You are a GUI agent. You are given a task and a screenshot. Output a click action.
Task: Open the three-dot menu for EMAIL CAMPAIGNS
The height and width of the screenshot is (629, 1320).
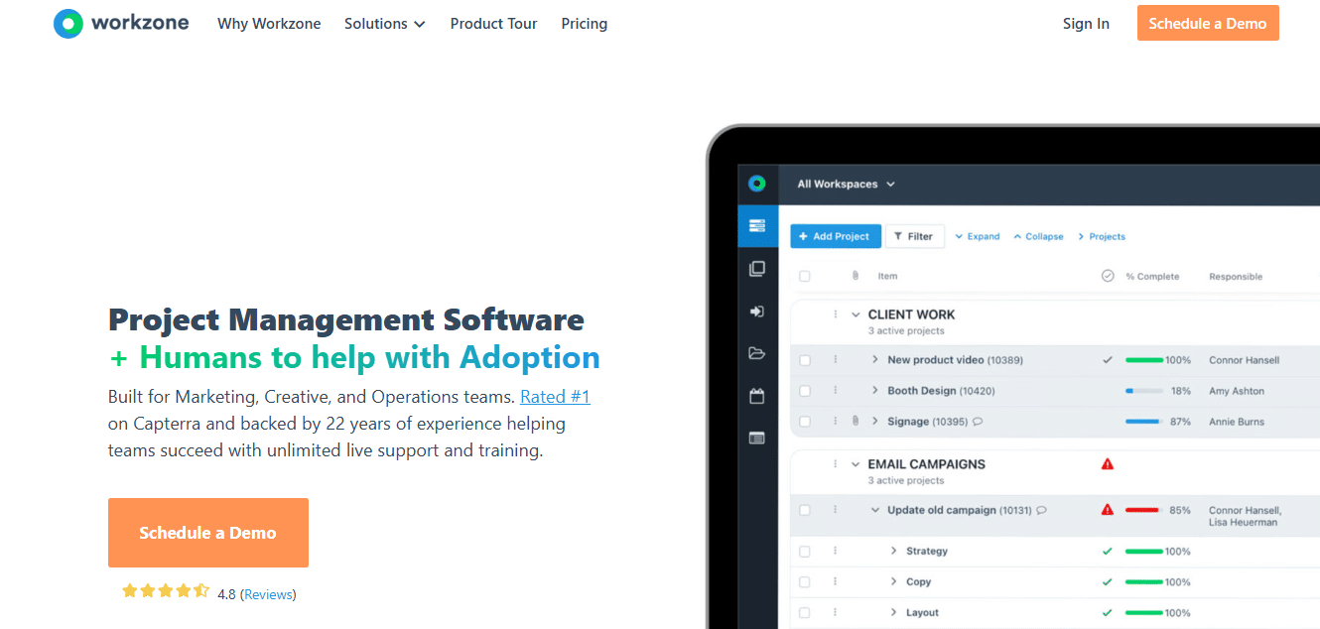835,464
